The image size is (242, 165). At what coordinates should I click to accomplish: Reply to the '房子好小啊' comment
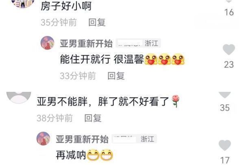coord(97,22)
